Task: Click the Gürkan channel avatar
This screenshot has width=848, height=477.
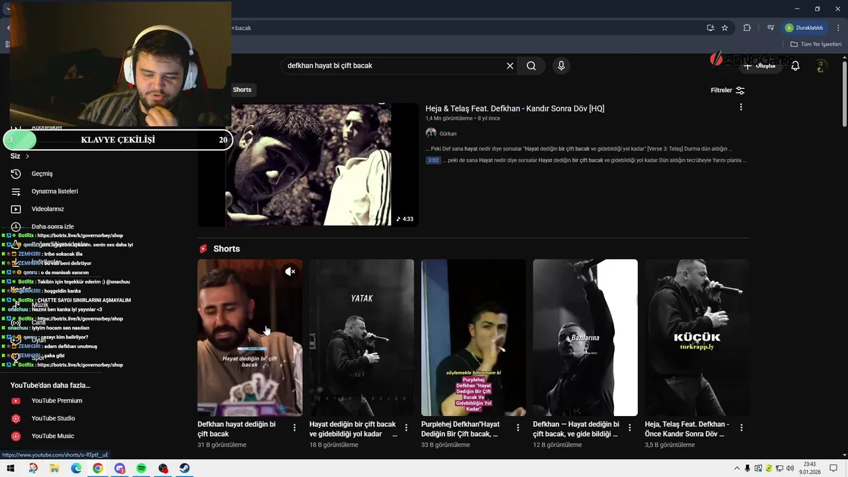Action: click(431, 133)
